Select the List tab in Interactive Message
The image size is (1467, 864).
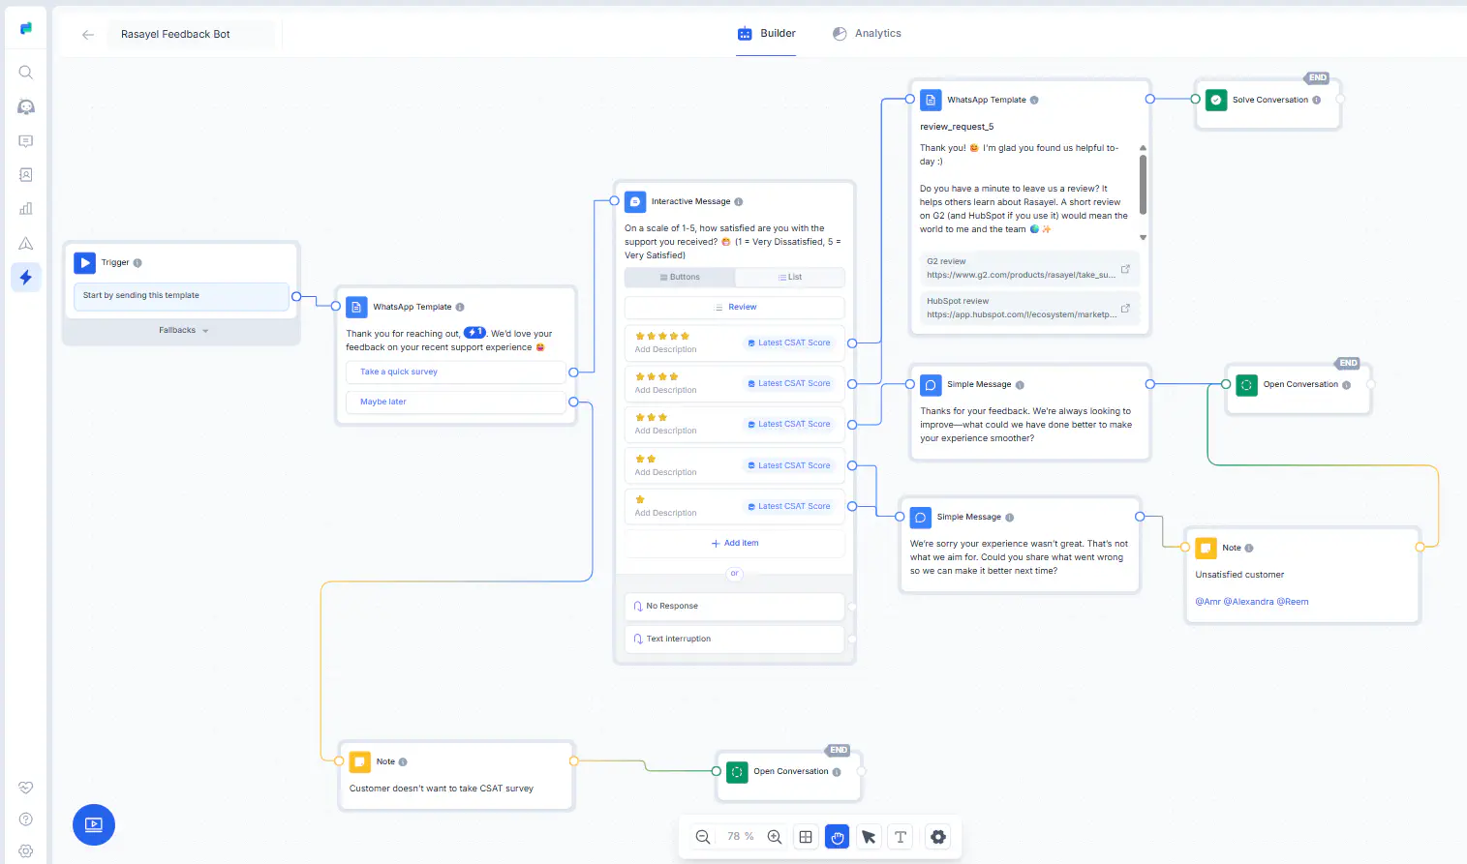790,277
